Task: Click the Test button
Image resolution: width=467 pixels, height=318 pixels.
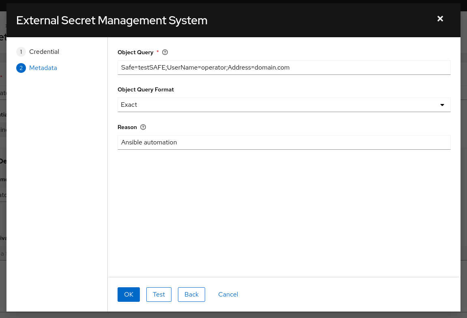Action: [x=159, y=295]
